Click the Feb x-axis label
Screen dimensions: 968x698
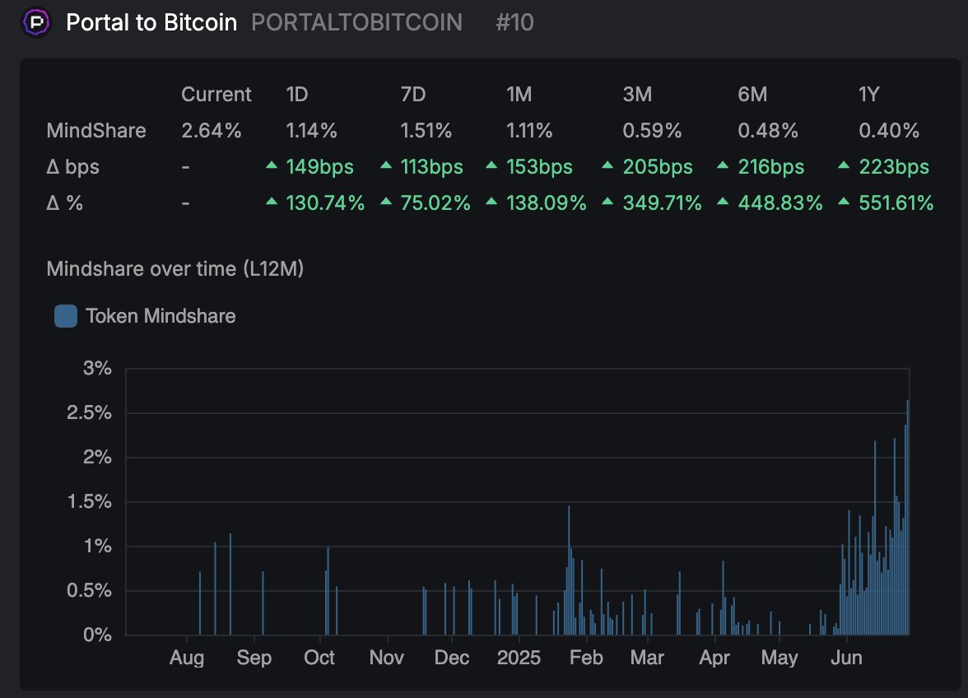pos(586,658)
